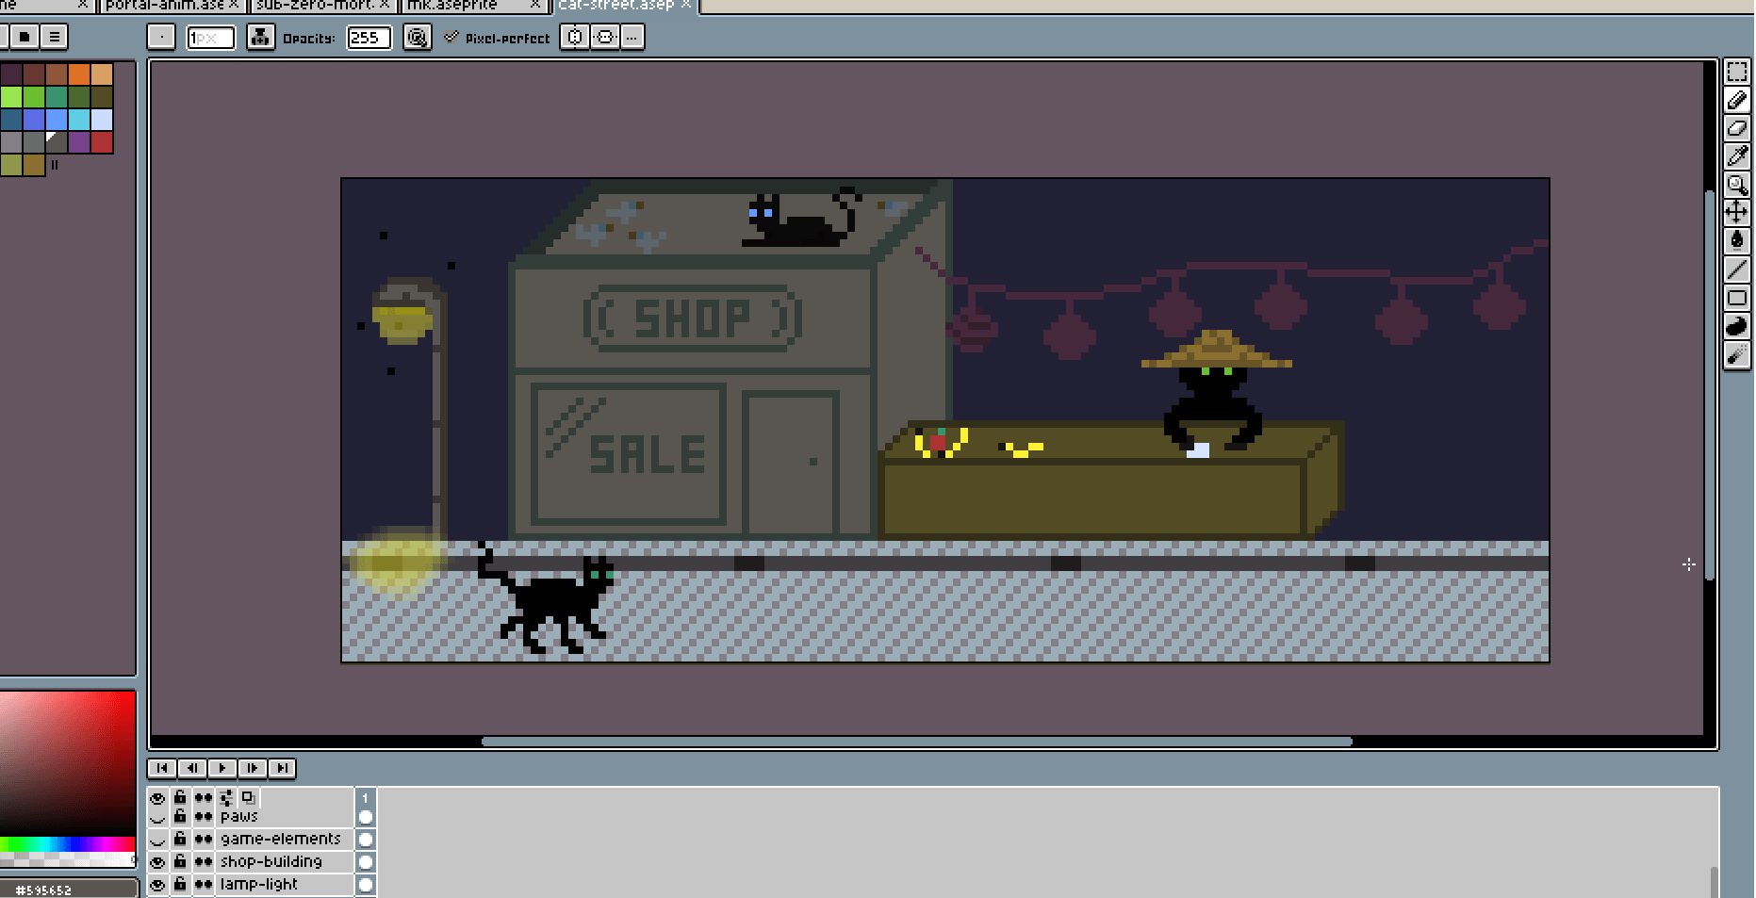Select the Blur tool
This screenshot has width=1756, height=898.
tap(1736, 354)
